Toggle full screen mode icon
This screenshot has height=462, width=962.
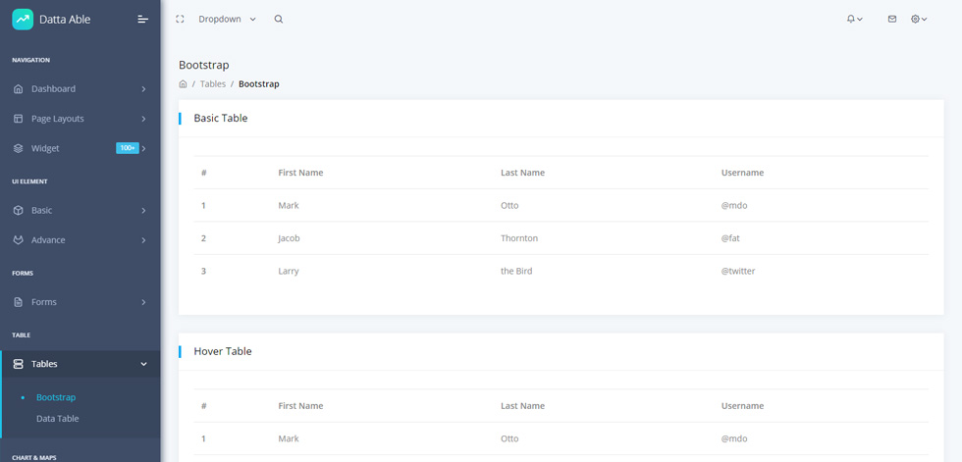[x=180, y=19]
